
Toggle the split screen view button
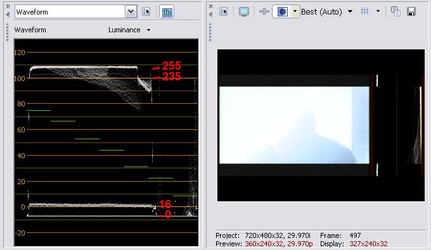pyautogui.click(x=282, y=11)
